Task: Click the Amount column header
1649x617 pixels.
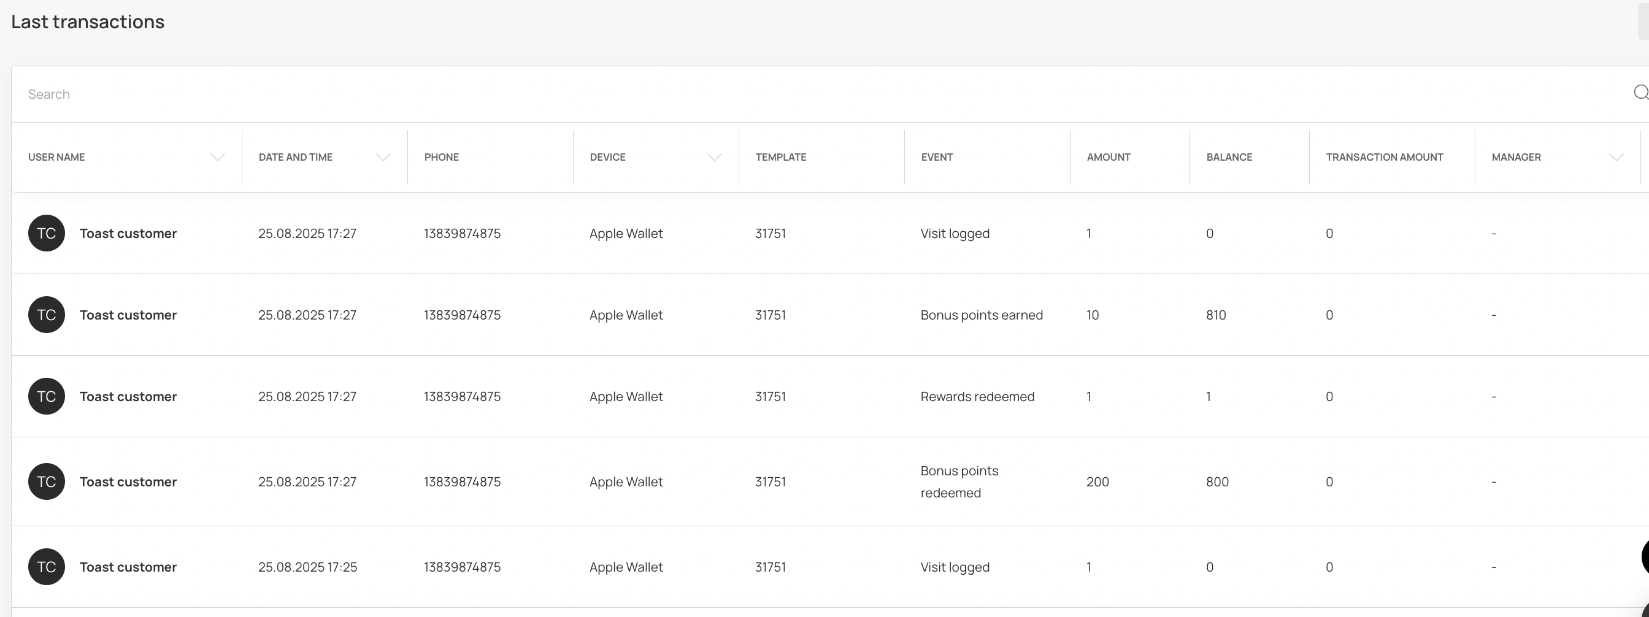Action: pos(1108,158)
